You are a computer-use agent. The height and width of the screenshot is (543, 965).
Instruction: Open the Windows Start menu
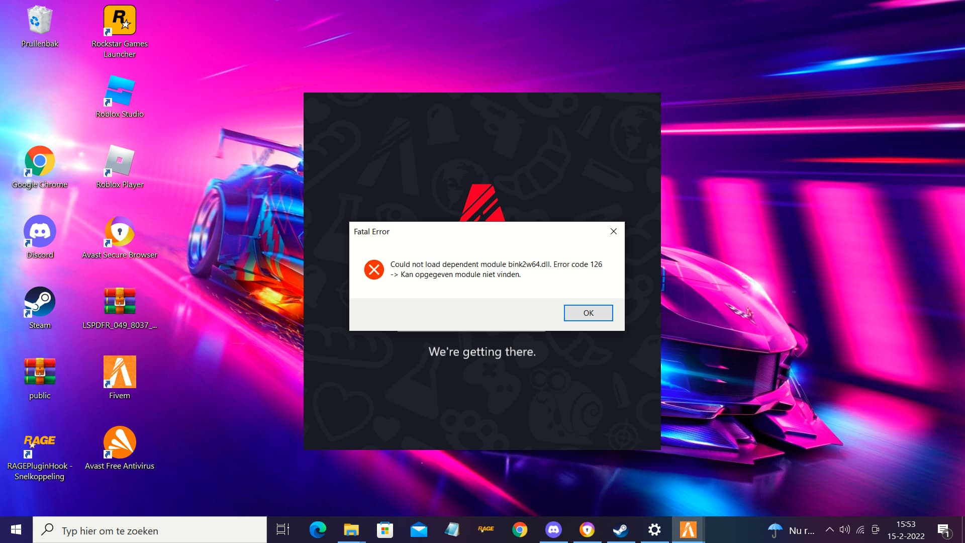(x=16, y=530)
